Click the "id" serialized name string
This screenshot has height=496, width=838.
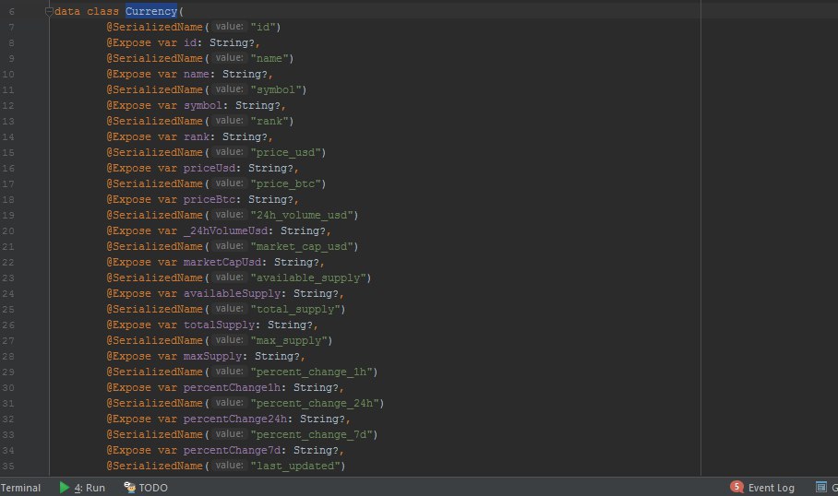(262, 27)
